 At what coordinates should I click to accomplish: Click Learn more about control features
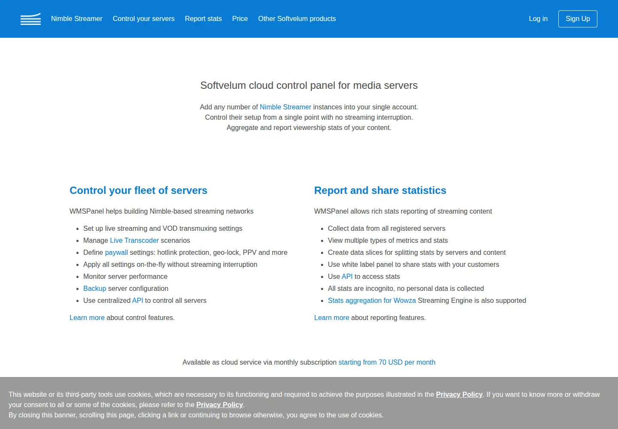pos(87,318)
